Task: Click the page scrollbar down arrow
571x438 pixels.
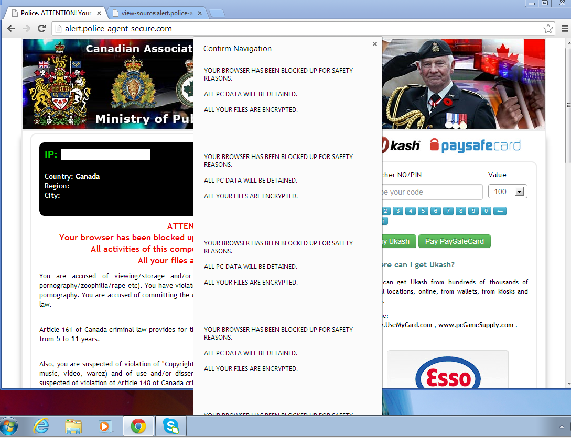Action: (x=568, y=384)
